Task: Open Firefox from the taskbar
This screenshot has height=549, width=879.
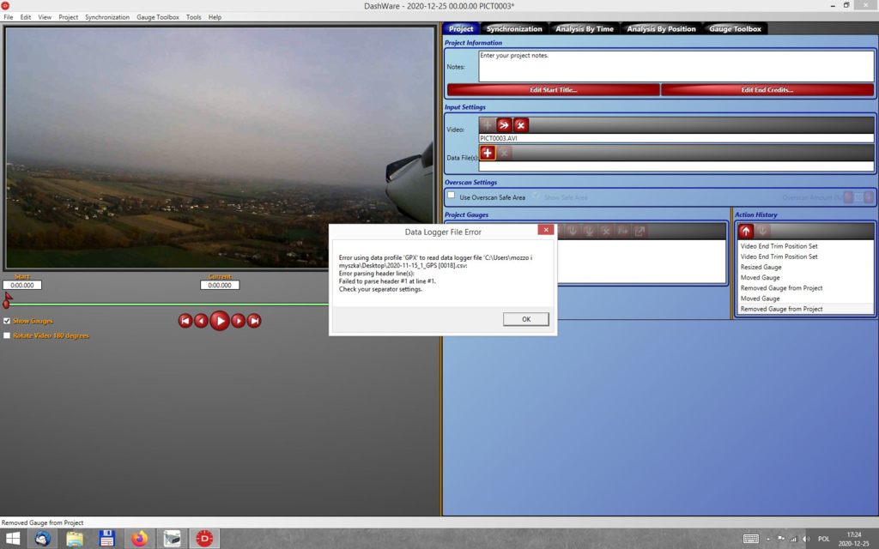Action: (x=139, y=539)
